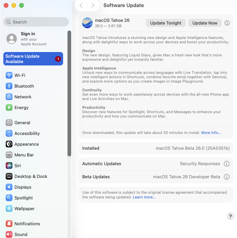Click the 26.0 — 2.61 GB size text

click(108, 26)
